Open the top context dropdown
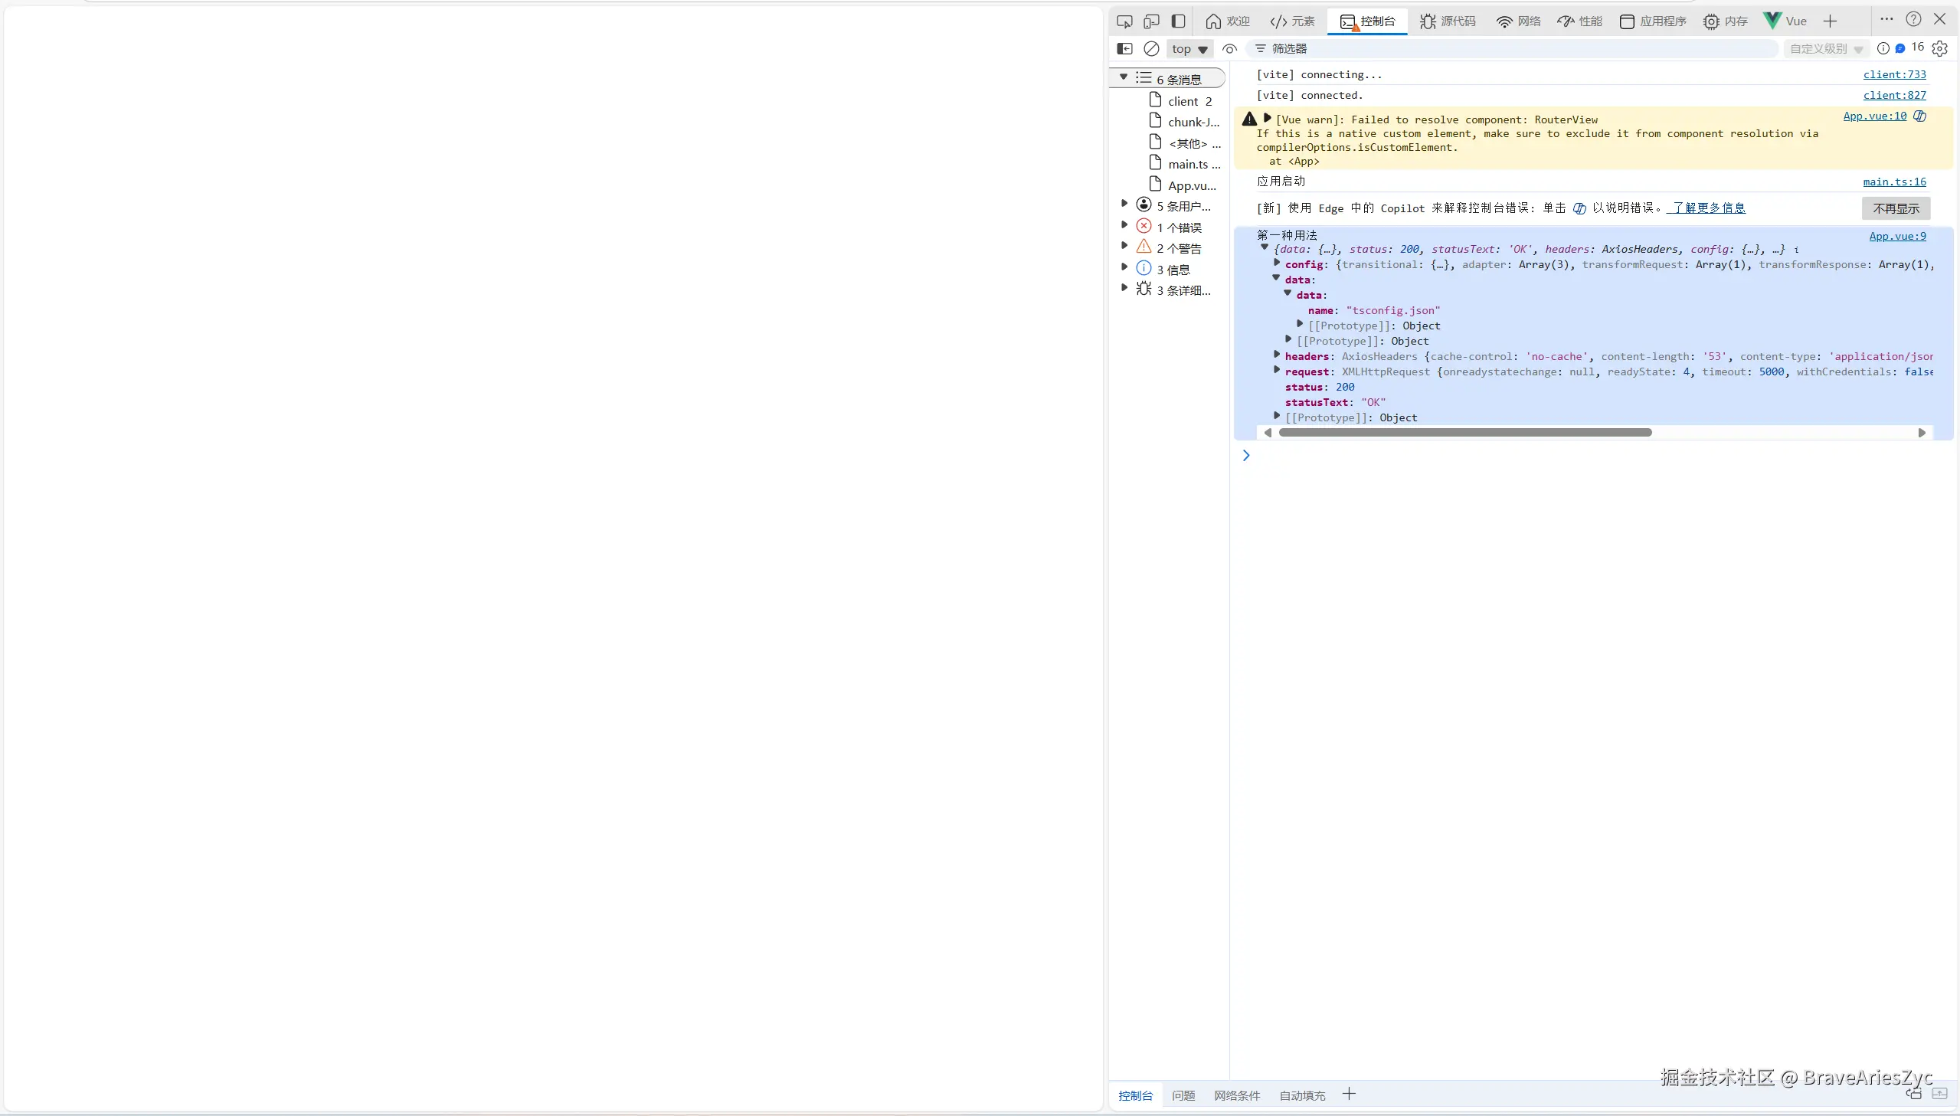This screenshot has width=1960, height=1116. [x=1189, y=49]
